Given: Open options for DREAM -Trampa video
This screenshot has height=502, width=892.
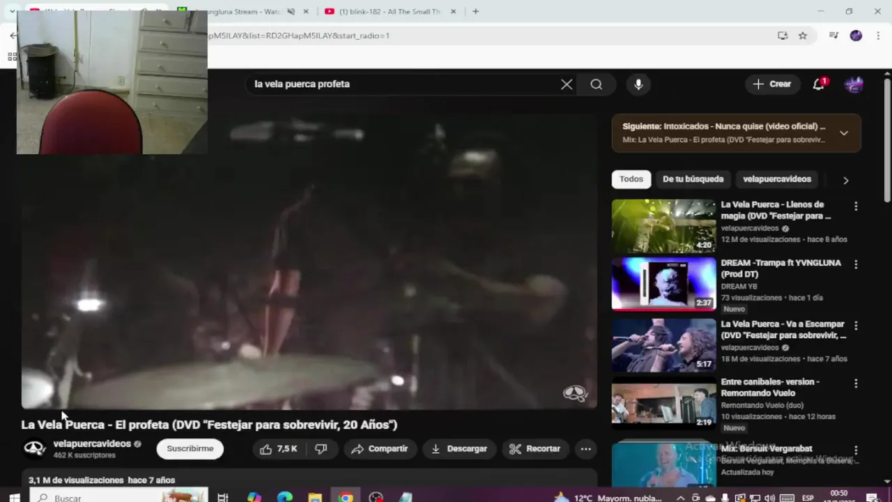Looking at the screenshot, I should 856,265.
